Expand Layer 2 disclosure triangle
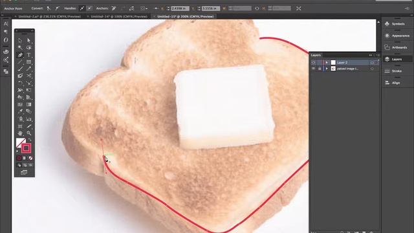Viewport: 414px width, 233px height. [327, 63]
